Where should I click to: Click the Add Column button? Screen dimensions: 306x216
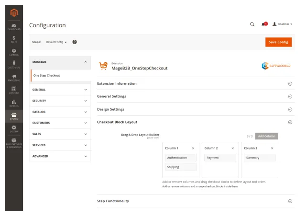pos(267,136)
